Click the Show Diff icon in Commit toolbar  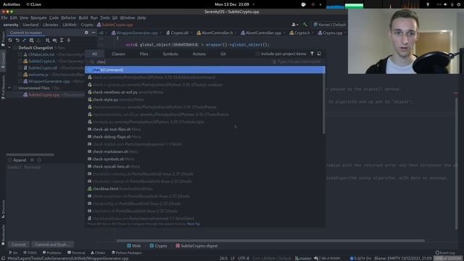pos(24,41)
